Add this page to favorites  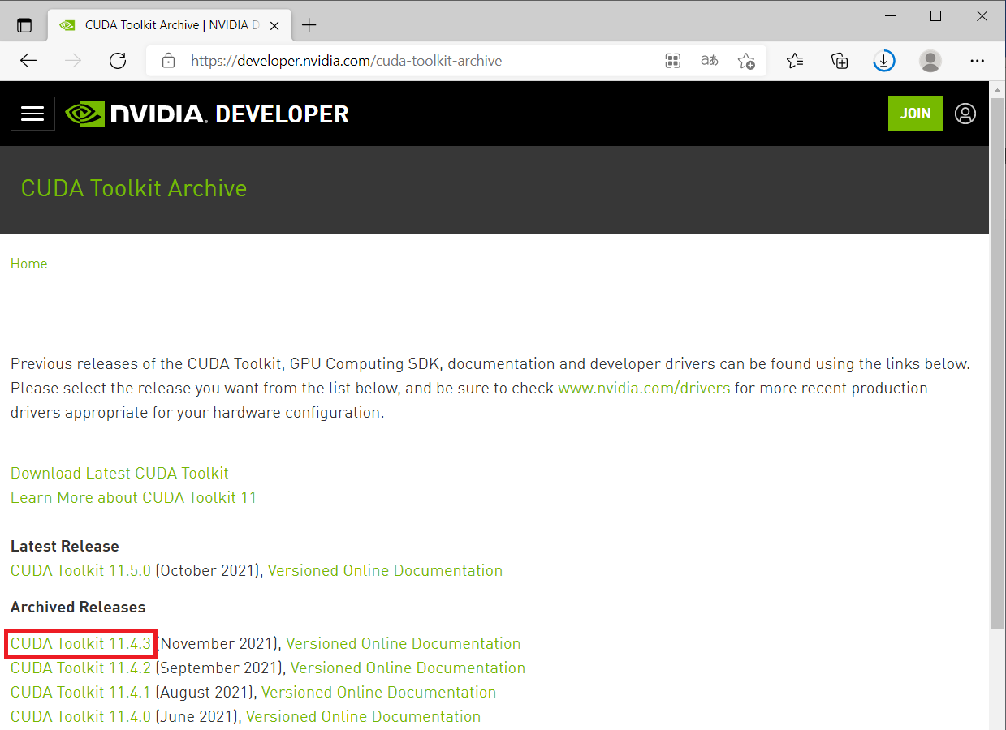(x=746, y=61)
